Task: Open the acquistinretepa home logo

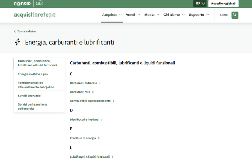Action: 35,15
